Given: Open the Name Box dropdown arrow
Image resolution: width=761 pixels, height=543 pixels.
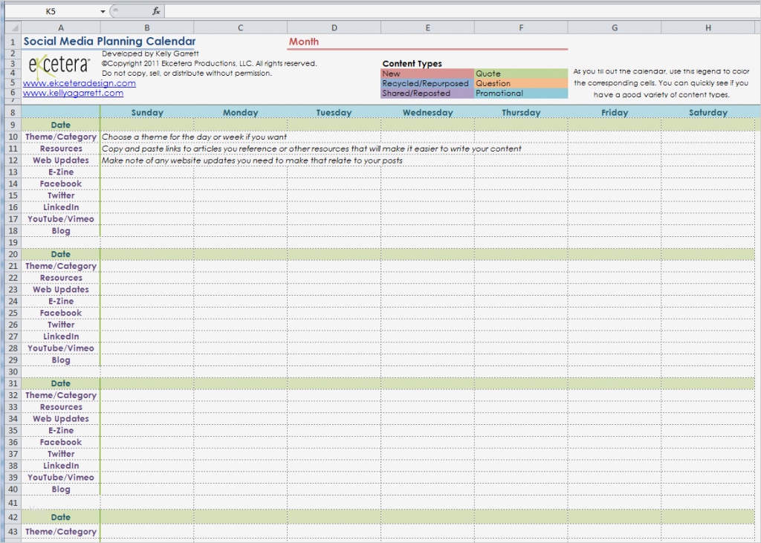Looking at the screenshot, I should point(102,10).
